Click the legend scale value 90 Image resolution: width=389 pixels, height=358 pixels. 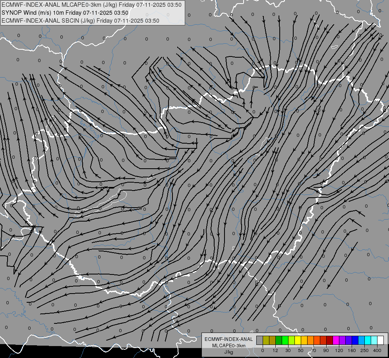click(326, 350)
